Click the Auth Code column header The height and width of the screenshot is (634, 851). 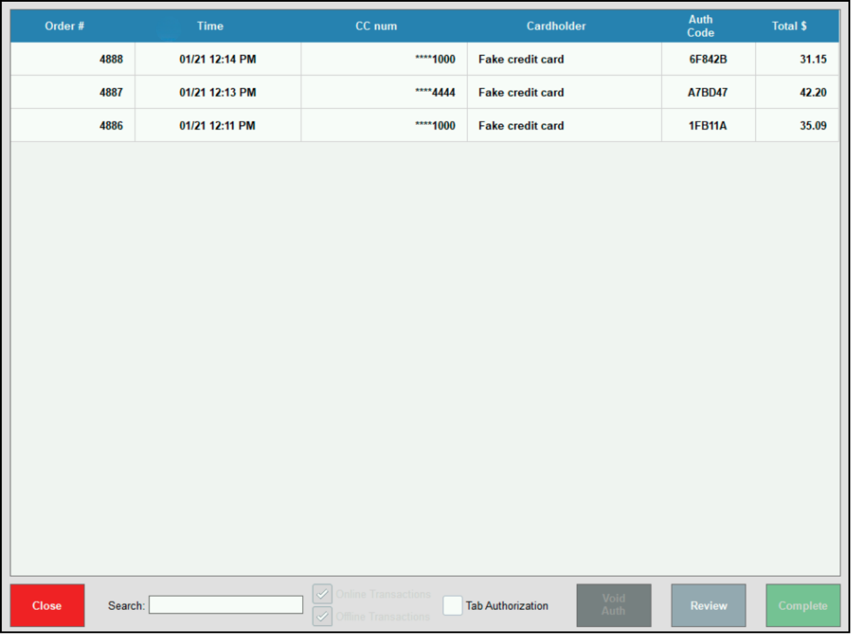700,26
